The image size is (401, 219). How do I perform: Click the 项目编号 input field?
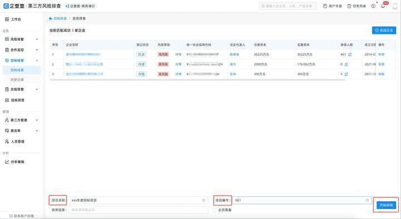tap(302, 200)
